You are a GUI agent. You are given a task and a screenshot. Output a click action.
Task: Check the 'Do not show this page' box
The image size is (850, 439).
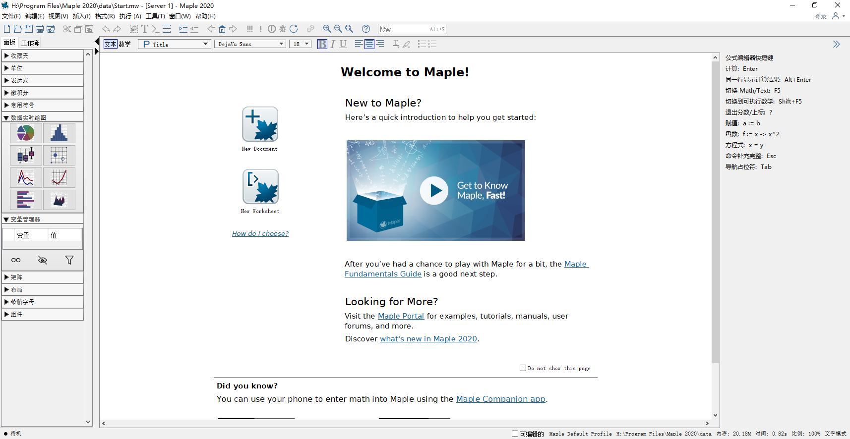523,368
